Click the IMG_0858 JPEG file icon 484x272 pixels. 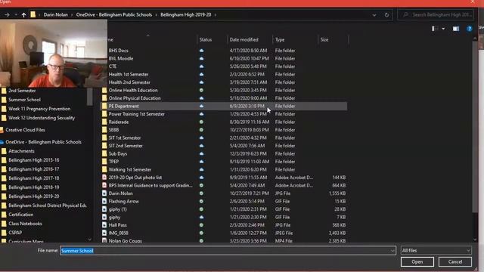(x=104, y=233)
